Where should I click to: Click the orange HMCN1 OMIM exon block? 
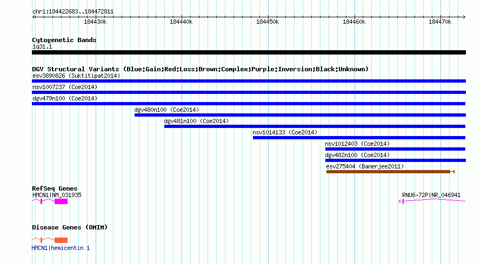point(61,240)
